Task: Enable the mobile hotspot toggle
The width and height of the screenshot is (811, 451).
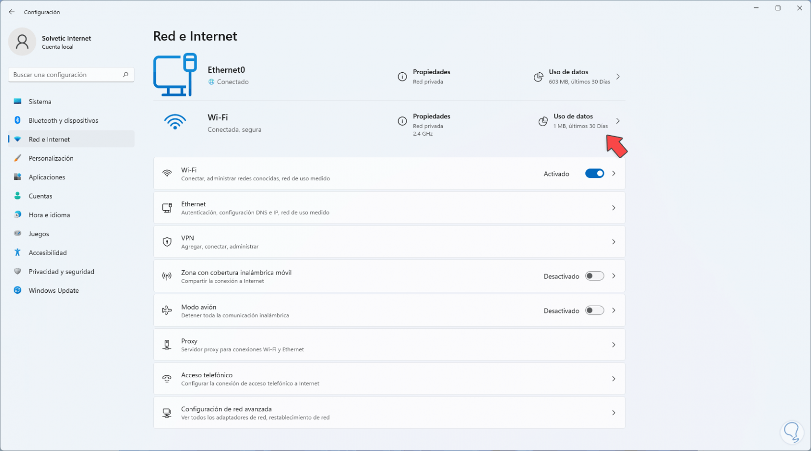Action: point(594,276)
